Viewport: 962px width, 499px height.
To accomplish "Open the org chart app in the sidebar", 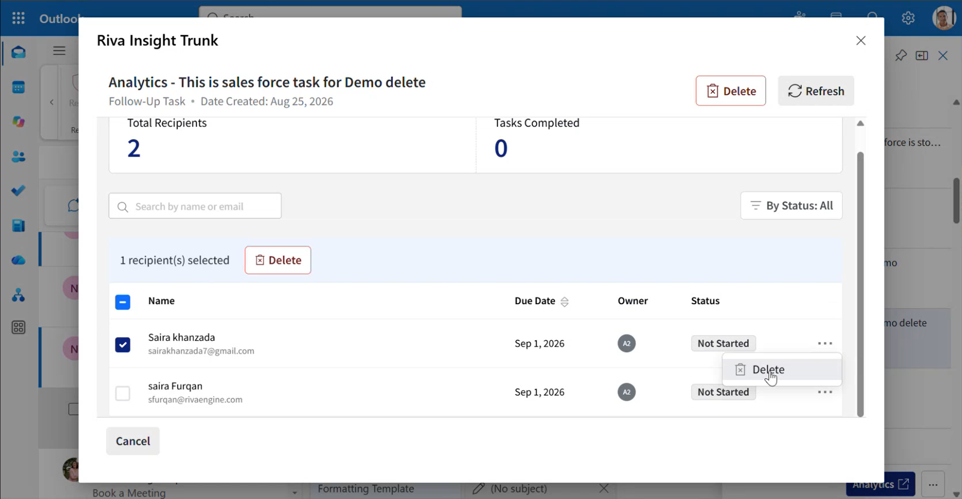I will coord(18,295).
